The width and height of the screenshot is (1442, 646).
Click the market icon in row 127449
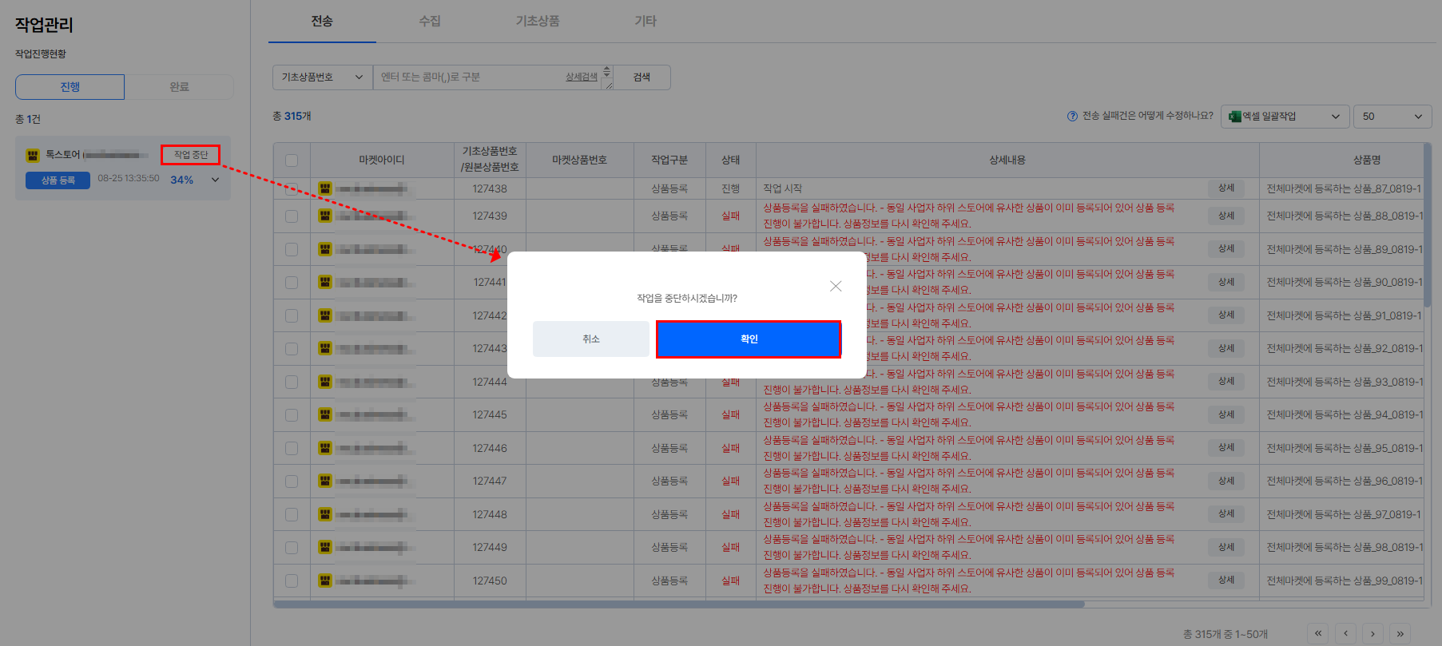click(x=325, y=547)
